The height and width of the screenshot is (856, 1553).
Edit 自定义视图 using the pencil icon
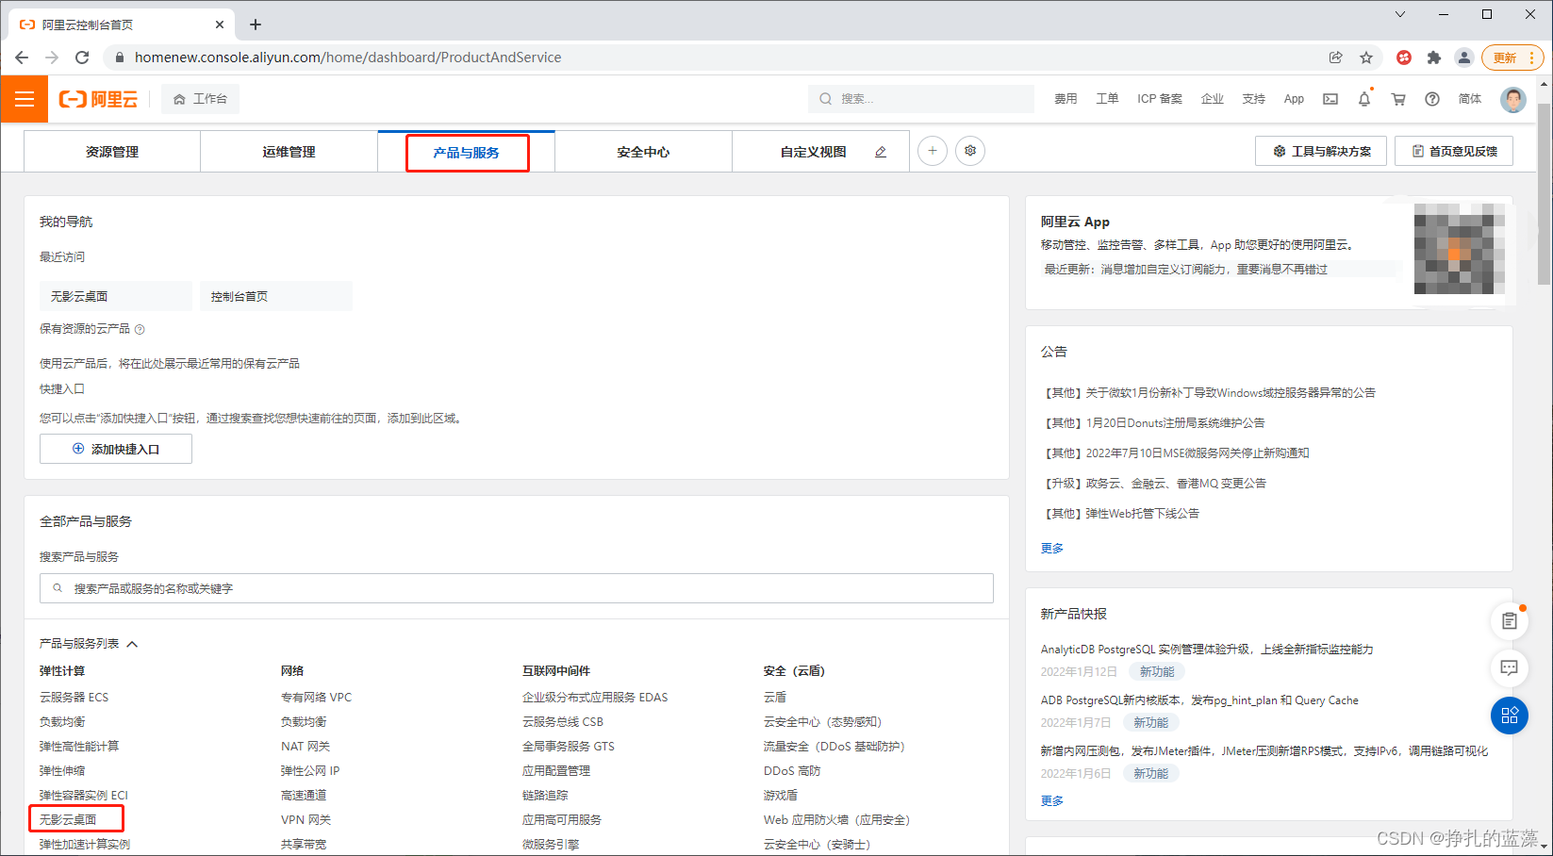(x=880, y=150)
